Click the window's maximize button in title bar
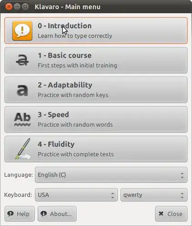Image resolution: width=192 pixels, height=226 pixels. point(25,7)
